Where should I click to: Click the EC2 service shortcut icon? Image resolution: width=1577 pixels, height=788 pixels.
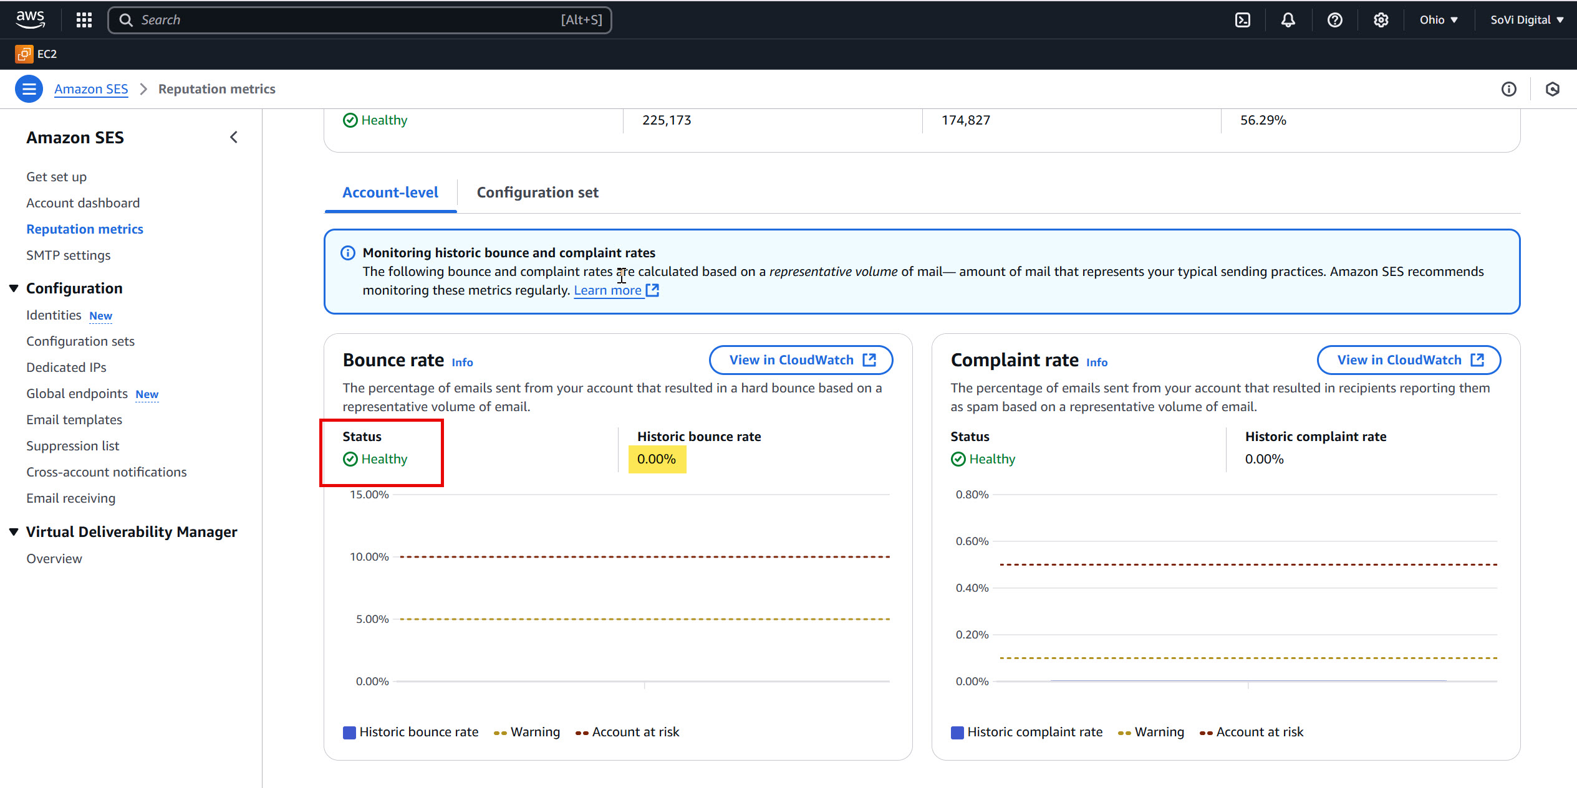pos(24,54)
